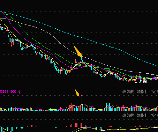The image size is (158, 132).
Task: Click 加指标 in the MACD panel
Action: pyautogui.click(x=142, y=115)
